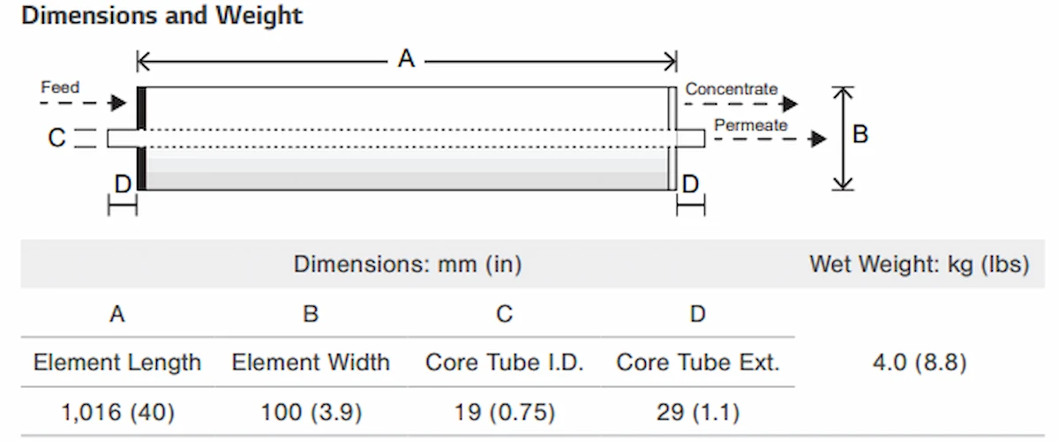Select the "Element Length" cell

pos(117,363)
